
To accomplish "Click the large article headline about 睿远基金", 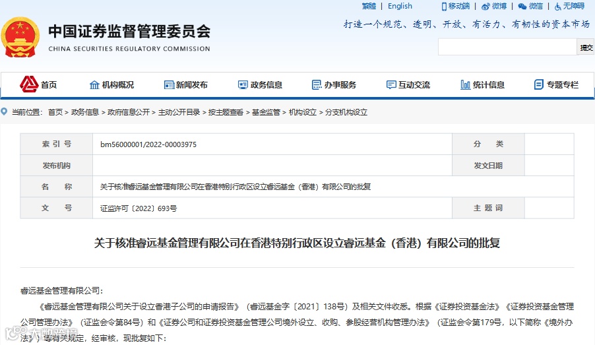I will coord(297,243).
